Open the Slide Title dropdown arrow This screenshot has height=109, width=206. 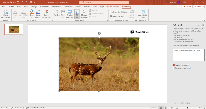65,17
